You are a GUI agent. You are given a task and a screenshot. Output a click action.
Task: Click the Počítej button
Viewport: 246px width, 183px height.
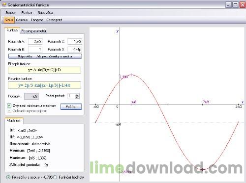tap(71, 106)
